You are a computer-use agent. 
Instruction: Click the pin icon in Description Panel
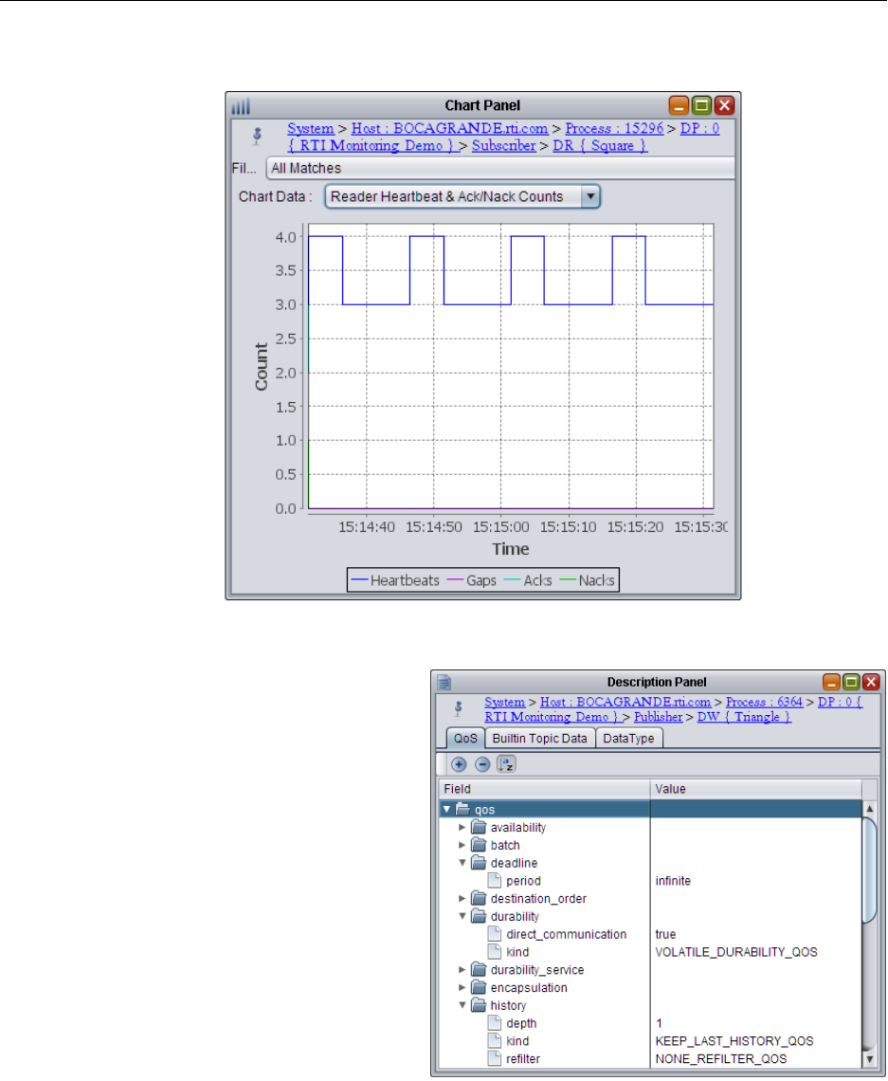pyautogui.click(x=458, y=708)
